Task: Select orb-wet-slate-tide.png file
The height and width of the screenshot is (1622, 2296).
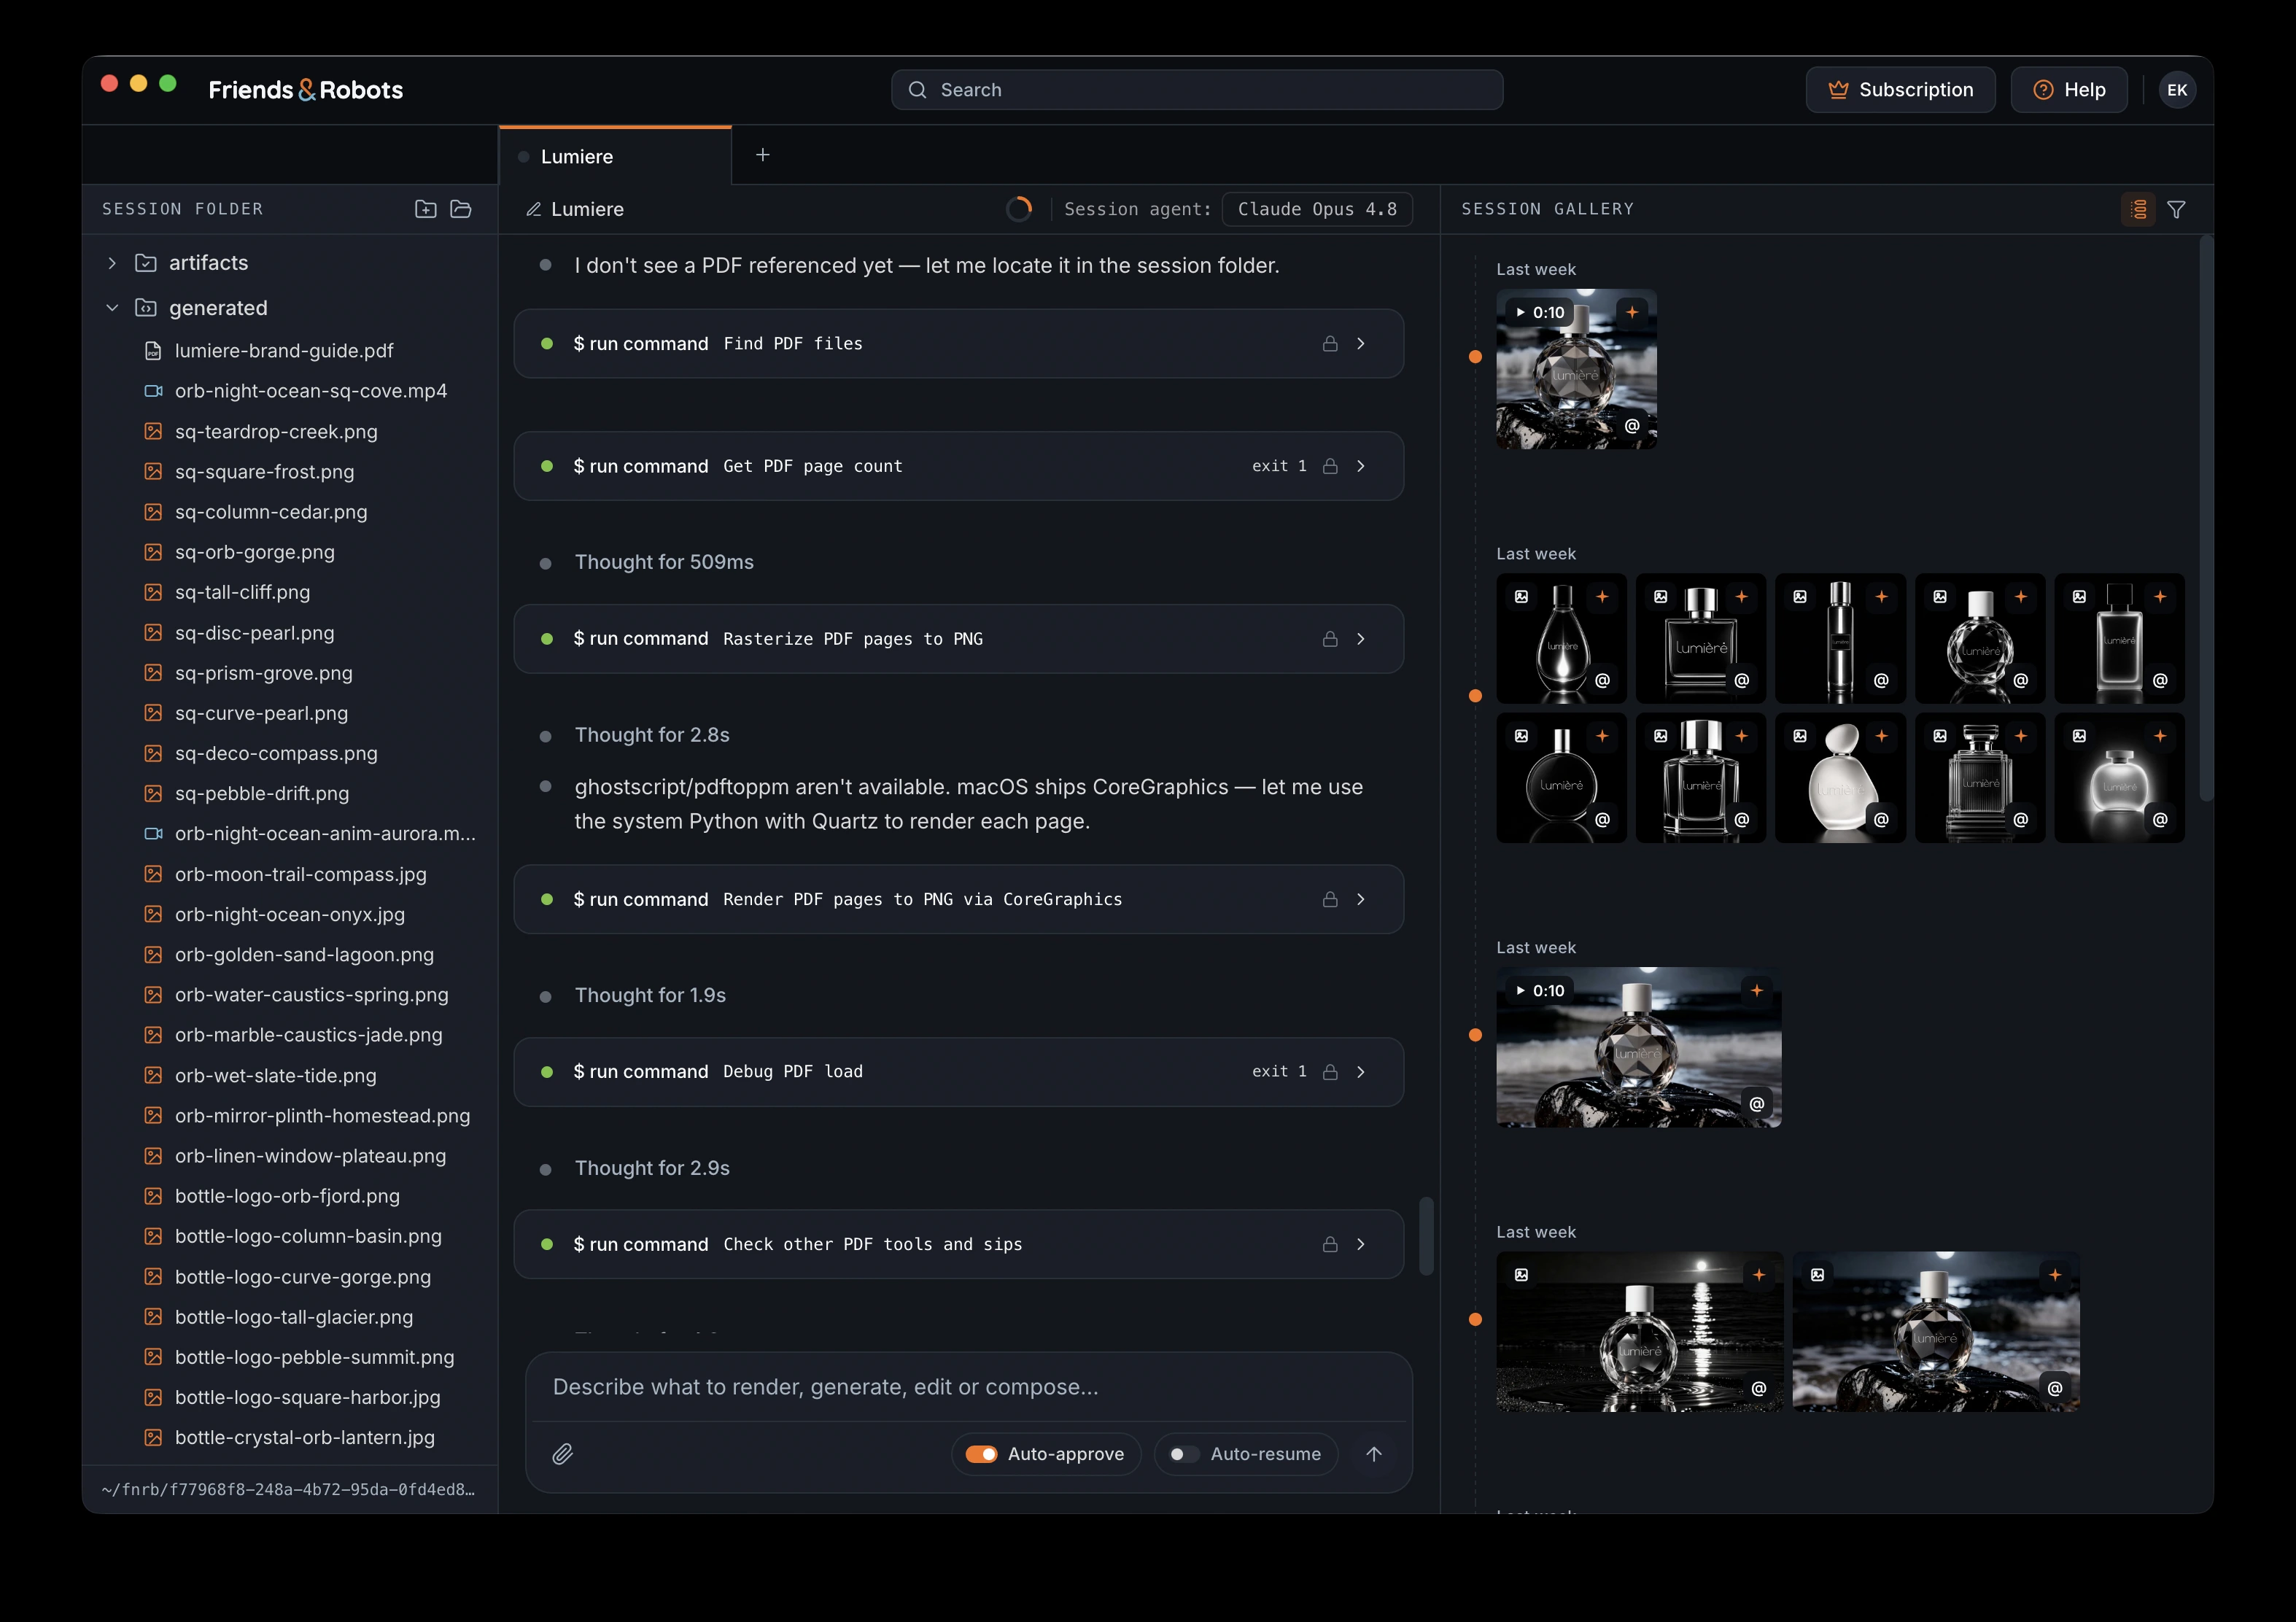Action: 276,1076
